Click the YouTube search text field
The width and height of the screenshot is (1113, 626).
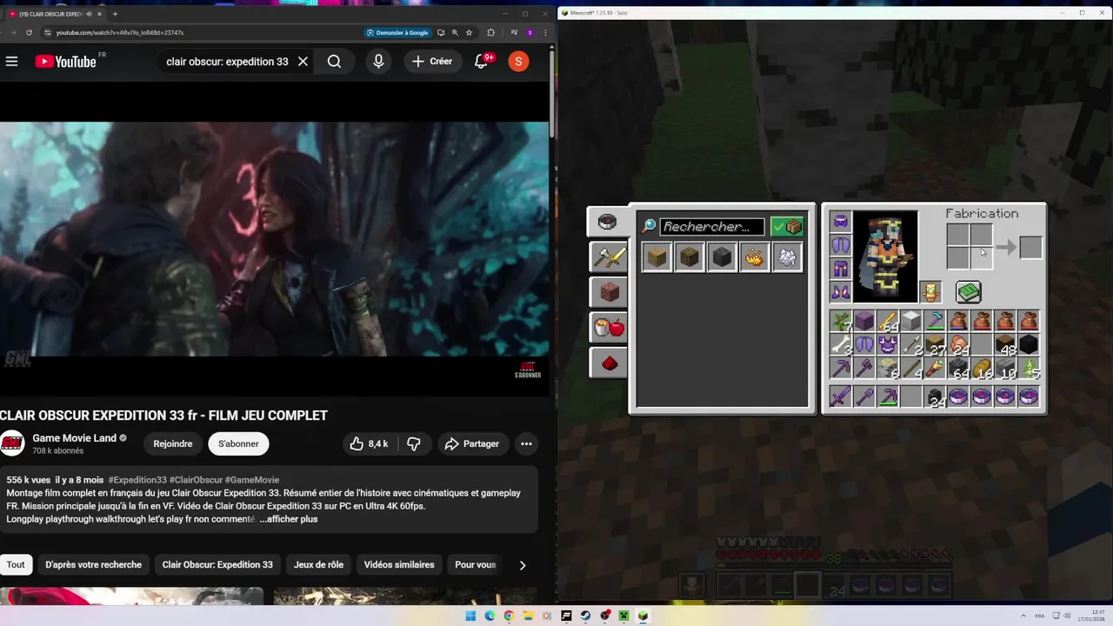tap(227, 62)
